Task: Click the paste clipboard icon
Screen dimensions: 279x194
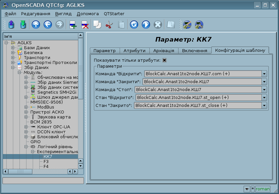Action: point(121,24)
